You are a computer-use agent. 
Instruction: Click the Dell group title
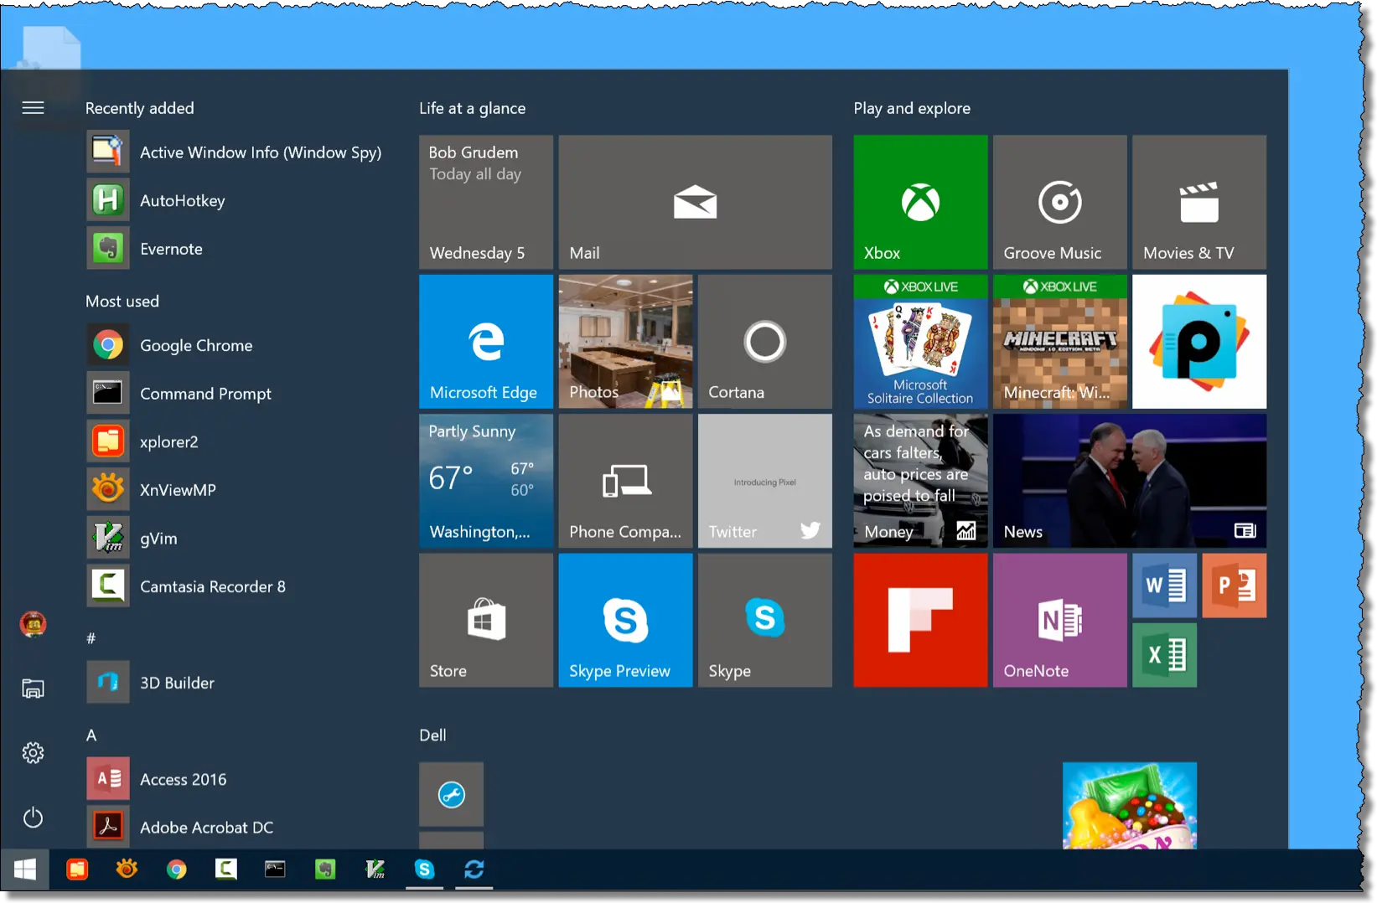tap(432, 735)
